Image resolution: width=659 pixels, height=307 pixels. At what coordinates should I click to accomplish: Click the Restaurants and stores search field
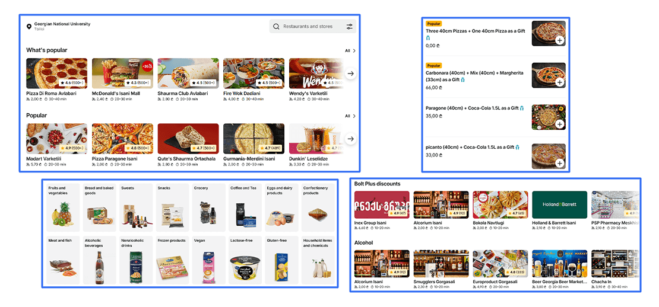[313, 27]
